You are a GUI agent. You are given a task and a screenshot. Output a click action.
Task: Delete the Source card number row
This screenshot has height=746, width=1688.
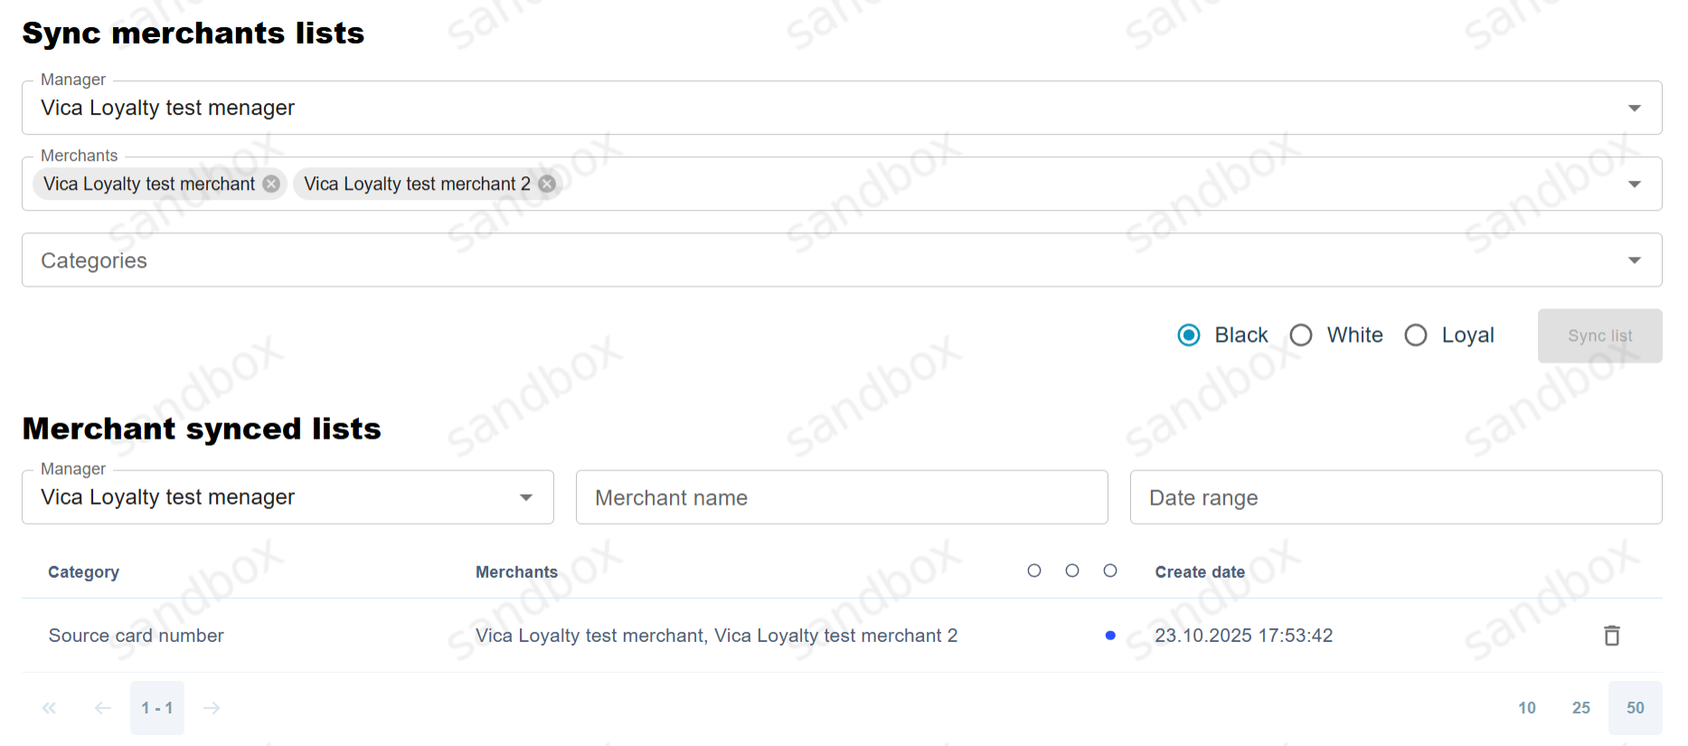[1611, 636]
